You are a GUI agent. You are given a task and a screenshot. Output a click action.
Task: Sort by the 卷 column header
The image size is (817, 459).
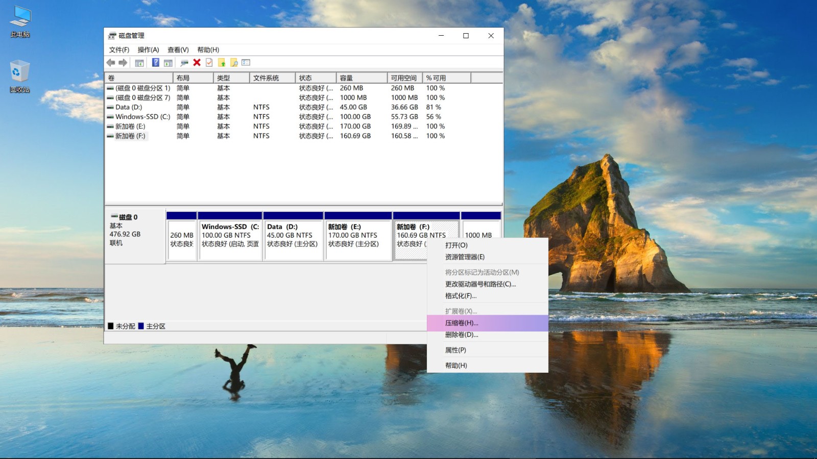pyautogui.click(x=139, y=78)
